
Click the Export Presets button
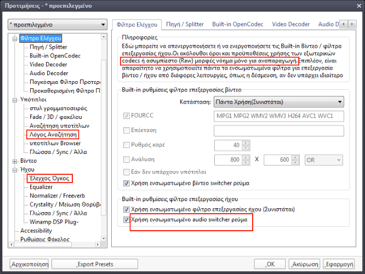(x=95, y=264)
